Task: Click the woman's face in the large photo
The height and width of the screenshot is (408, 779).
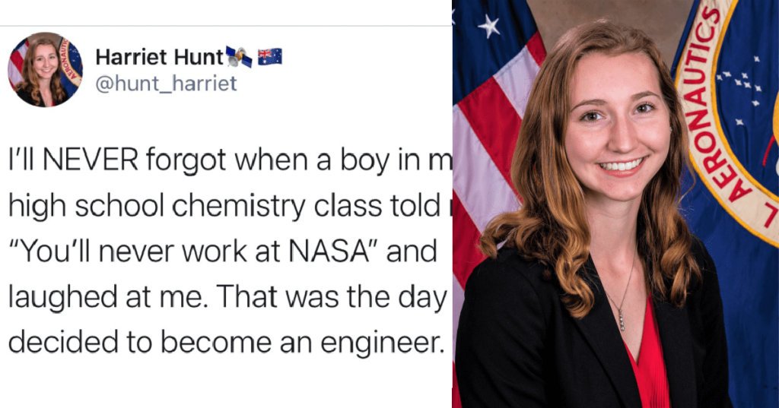Action: click(x=619, y=129)
